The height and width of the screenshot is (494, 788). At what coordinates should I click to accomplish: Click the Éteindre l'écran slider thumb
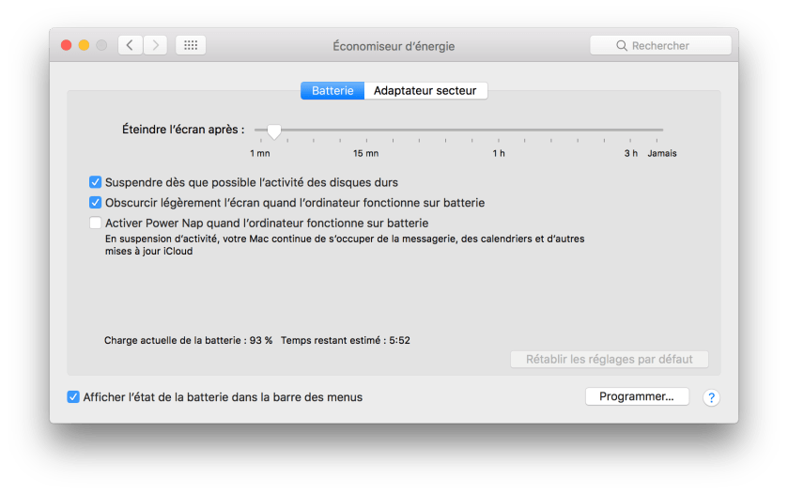click(274, 131)
